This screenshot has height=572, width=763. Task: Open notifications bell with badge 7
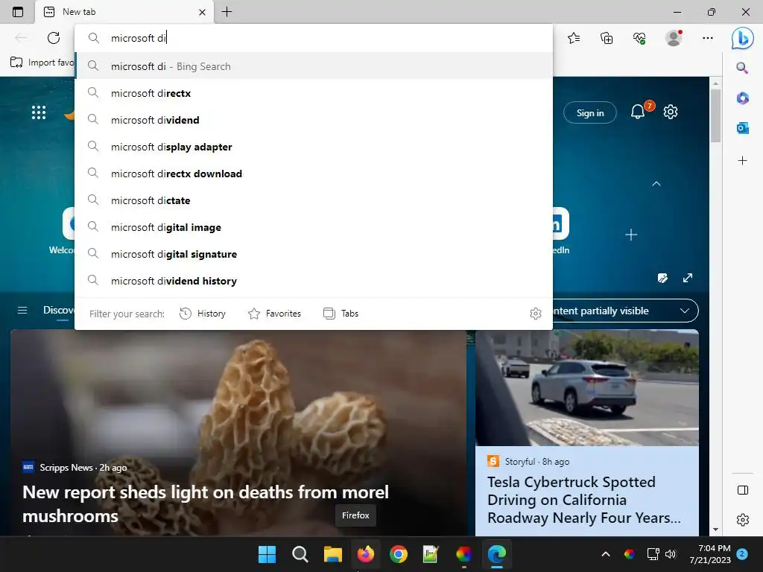coord(639,112)
